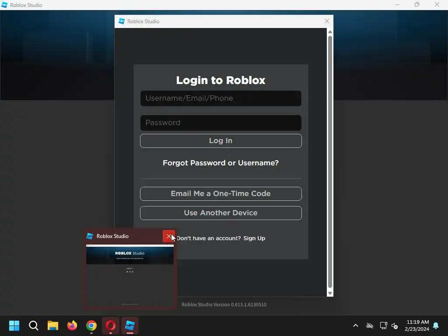Click Roblox Studio taskbar icon

click(130, 325)
